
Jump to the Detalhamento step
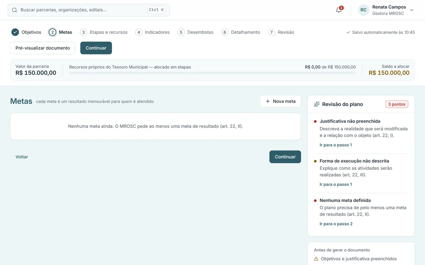coord(241,32)
